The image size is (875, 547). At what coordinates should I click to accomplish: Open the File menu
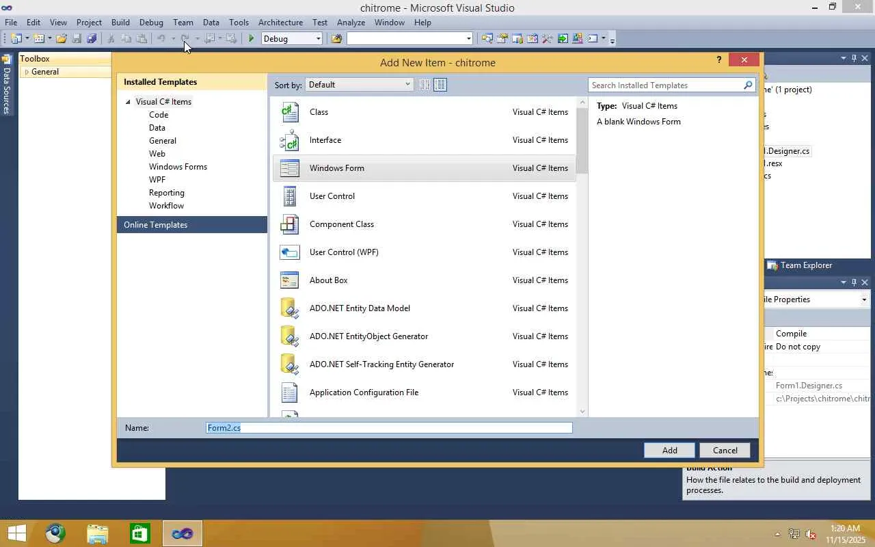(11, 23)
